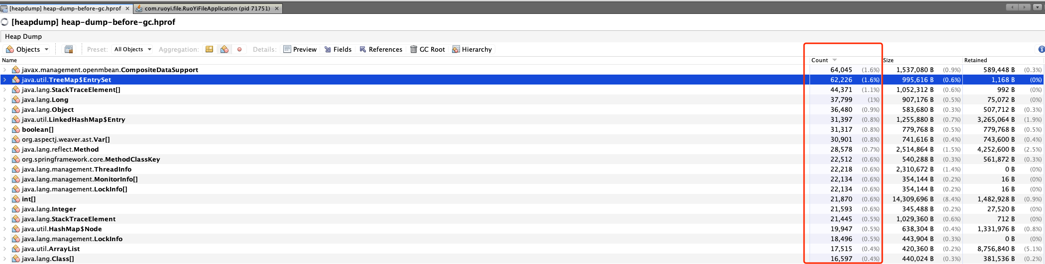This screenshot has height=264, width=1045.
Task: Expand the java.util.TreeMap$EntrySet row
Action: [x=5, y=80]
